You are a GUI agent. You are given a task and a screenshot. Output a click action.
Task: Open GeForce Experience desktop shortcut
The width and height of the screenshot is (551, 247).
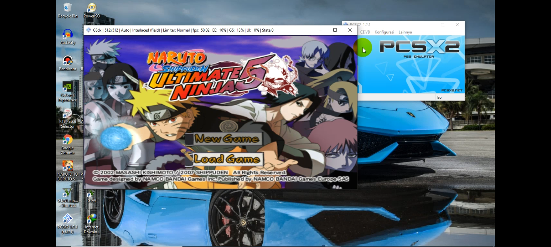(x=67, y=92)
